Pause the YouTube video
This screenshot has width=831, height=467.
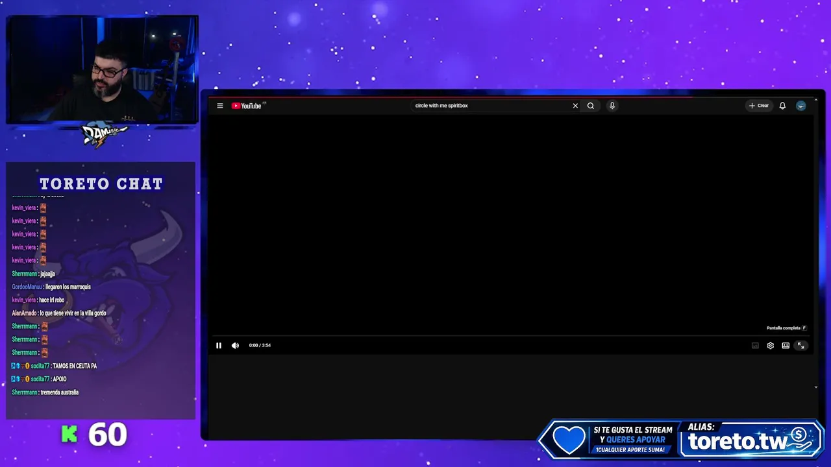tap(219, 346)
